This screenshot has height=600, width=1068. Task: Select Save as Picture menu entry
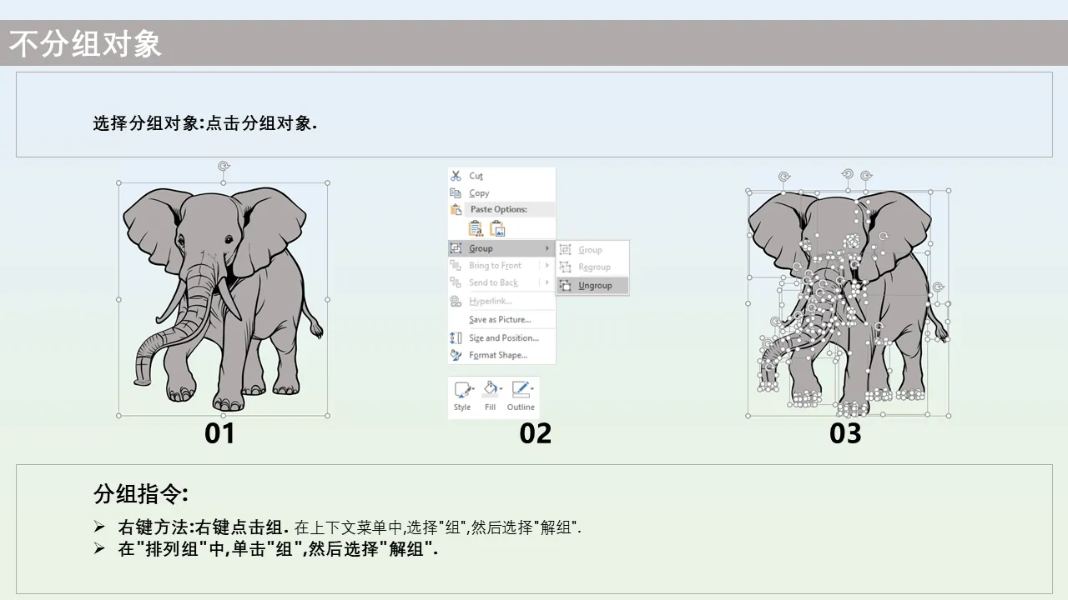point(500,319)
